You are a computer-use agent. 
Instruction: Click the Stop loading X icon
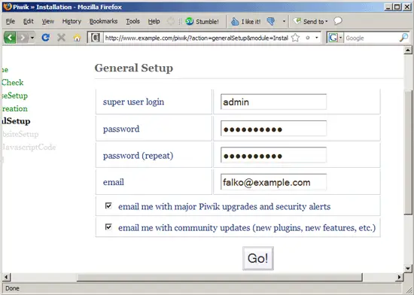[x=61, y=38]
